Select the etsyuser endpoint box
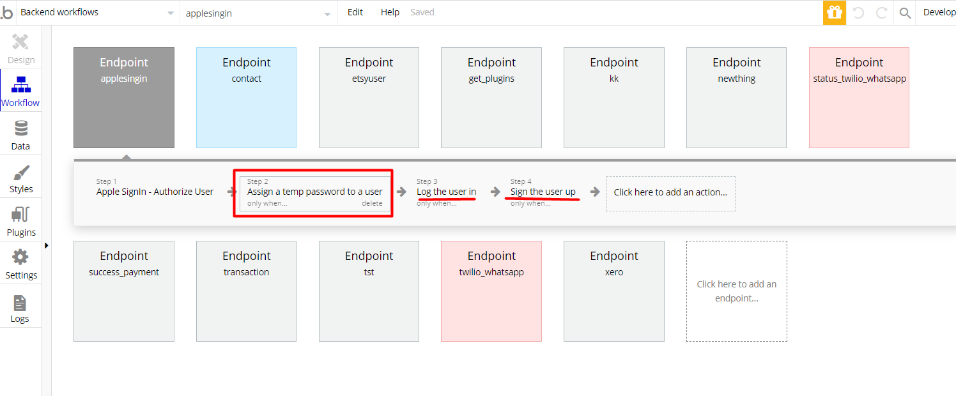The height and width of the screenshot is (396, 956). click(369, 98)
